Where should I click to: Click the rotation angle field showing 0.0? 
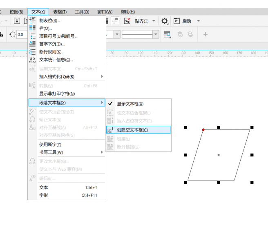[22, 35]
